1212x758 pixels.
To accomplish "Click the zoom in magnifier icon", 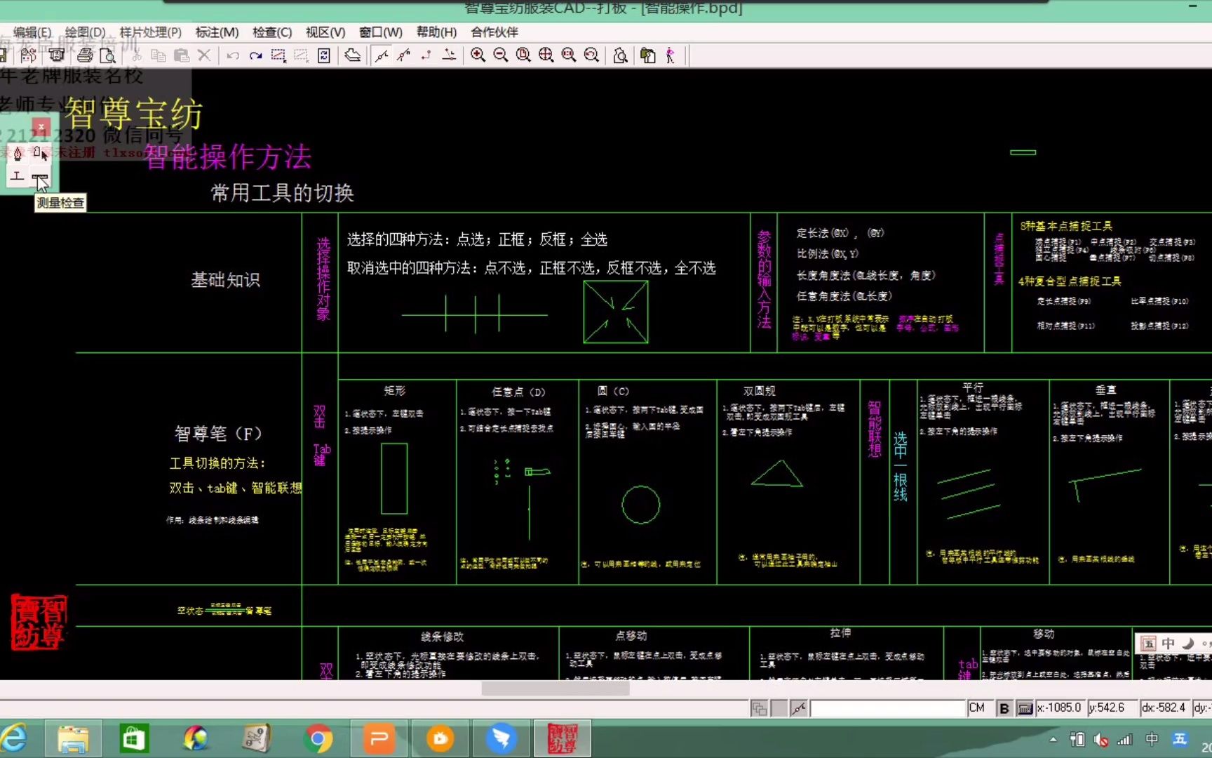I will click(x=478, y=55).
